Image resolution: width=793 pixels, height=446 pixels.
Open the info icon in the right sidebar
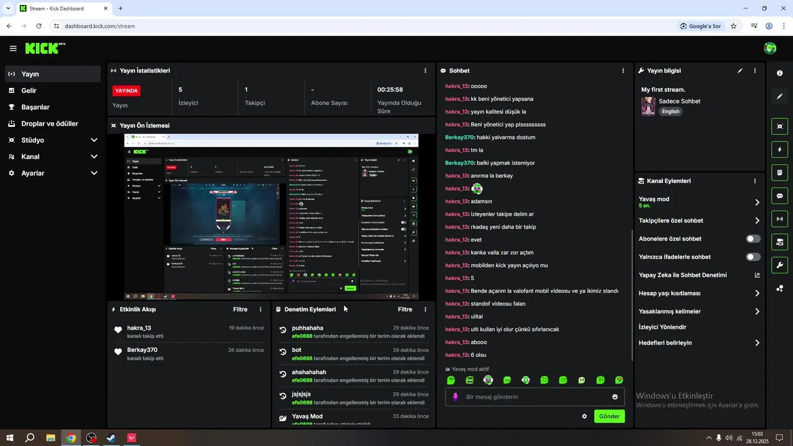pyautogui.click(x=779, y=73)
